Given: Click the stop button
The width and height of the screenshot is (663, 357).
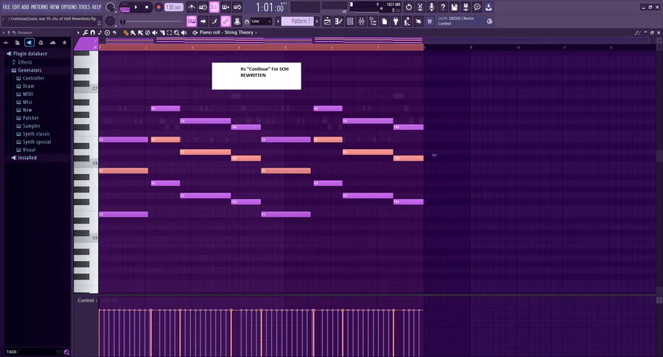Looking at the screenshot, I should (x=147, y=7).
